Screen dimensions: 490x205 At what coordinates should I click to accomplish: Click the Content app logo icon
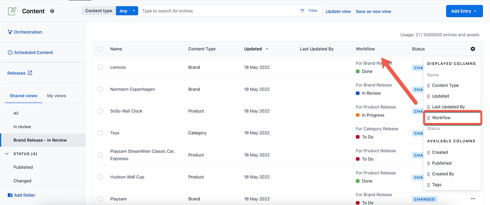pos(12,11)
